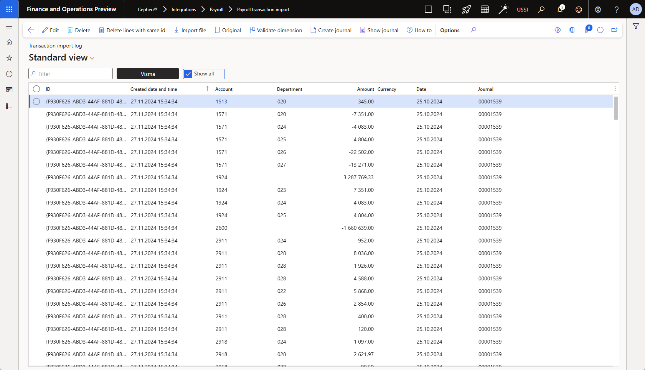
Task: Toggle the Show all checkbox
Action: tap(188, 74)
